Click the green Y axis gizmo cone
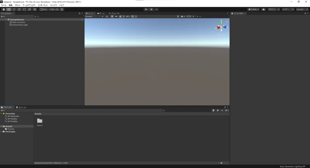The width and height of the screenshot is (310, 168). click(221, 23)
